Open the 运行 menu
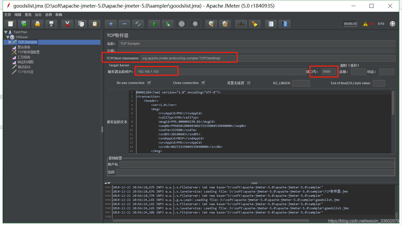The height and width of the screenshot is (226, 402). (38, 15)
